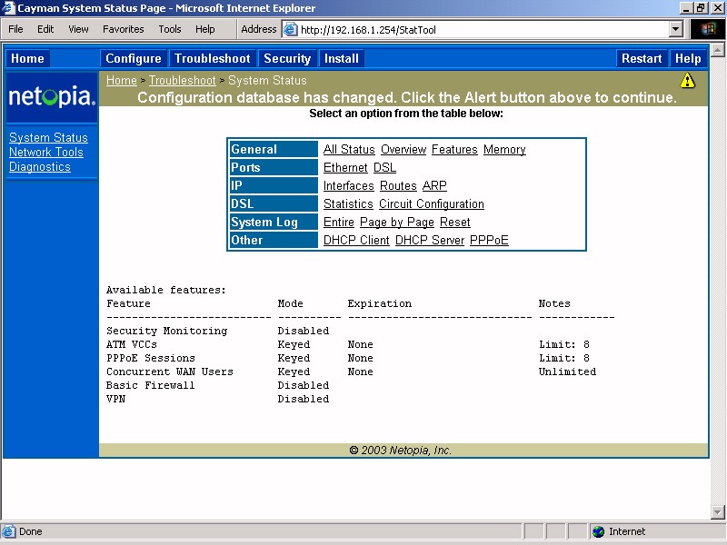Click the Circuit Configuration link
727x545 pixels.
click(x=431, y=203)
